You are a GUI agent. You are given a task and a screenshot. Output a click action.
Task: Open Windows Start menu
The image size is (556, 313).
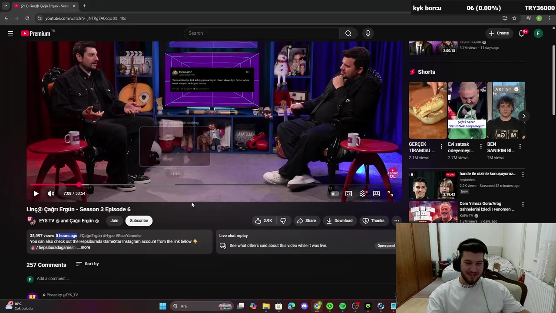pyautogui.click(x=163, y=306)
